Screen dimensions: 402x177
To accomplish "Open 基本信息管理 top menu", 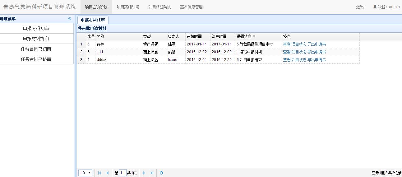I will (x=191, y=7).
